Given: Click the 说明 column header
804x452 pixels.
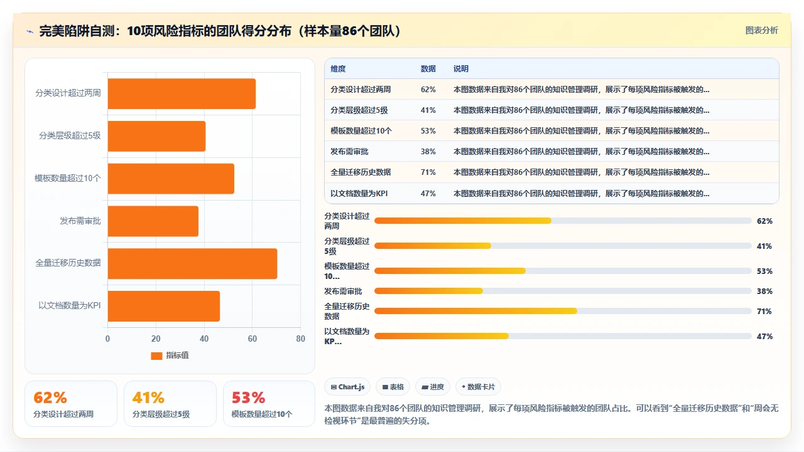Looking at the screenshot, I should [461, 69].
